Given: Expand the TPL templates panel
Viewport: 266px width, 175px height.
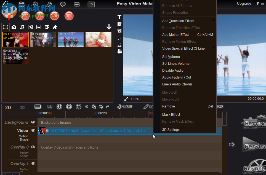Looking at the screenshot, I should coord(69,16).
